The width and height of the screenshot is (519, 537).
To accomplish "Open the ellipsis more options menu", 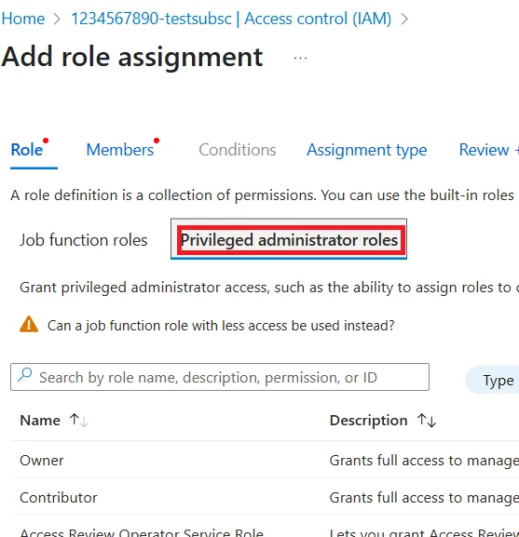I will point(300,59).
